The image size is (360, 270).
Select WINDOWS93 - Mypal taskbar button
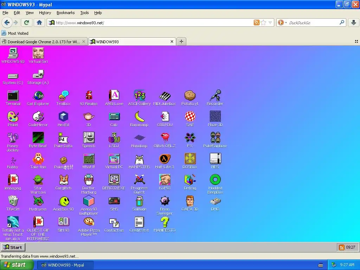click(65, 265)
